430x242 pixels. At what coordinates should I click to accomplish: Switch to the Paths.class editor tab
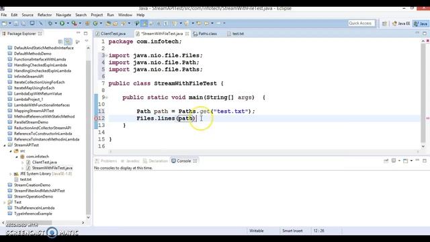coord(205,34)
